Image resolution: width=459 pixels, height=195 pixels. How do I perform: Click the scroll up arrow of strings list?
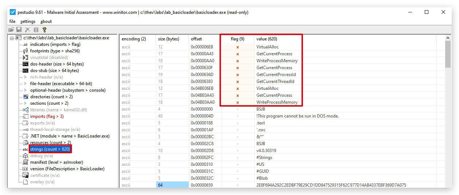click(x=448, y=38)
